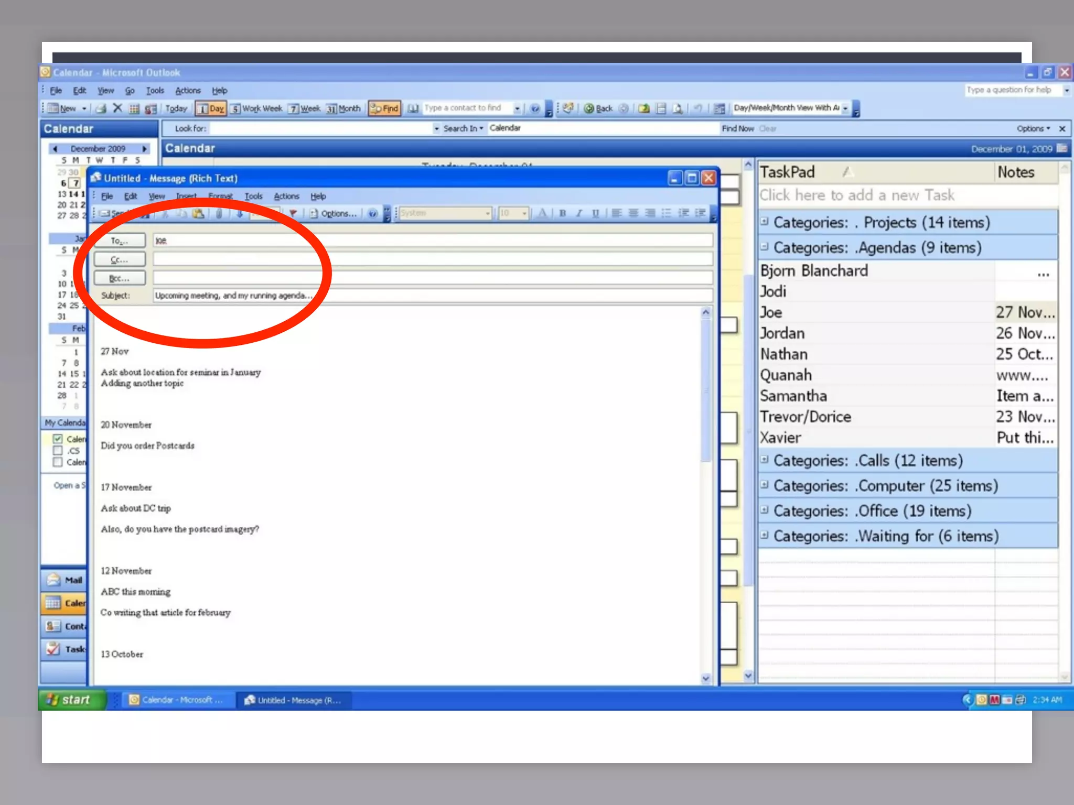Open the Day/Week/Month view dropdown
The width and height of the screenshot is (1074, 805).
[845, 108]
